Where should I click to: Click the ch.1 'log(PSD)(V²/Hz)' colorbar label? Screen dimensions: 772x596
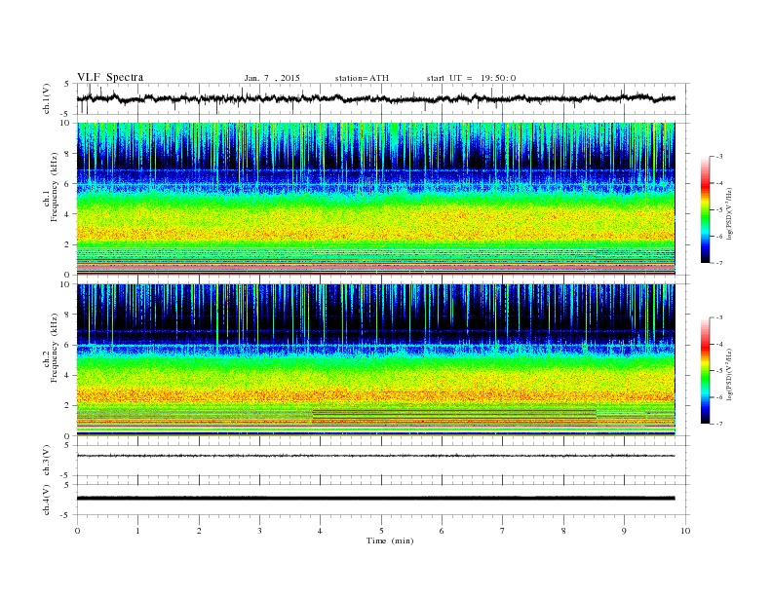click(730, 214)
